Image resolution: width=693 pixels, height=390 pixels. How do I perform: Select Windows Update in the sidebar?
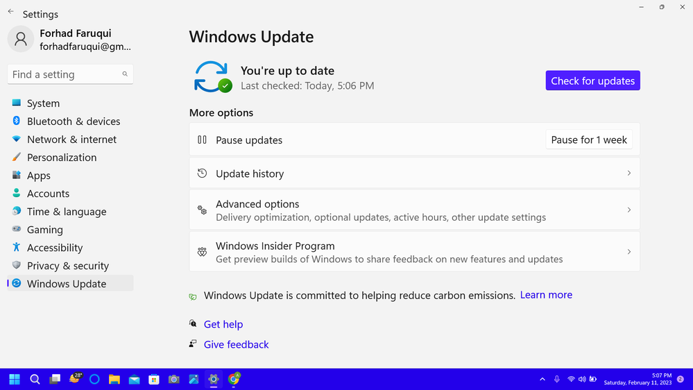tap(70, 283)
